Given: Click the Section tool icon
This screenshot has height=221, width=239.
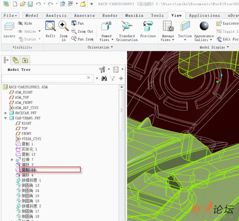Looking at the screenshot, I should pyautogui.click(x=185, y=26).
